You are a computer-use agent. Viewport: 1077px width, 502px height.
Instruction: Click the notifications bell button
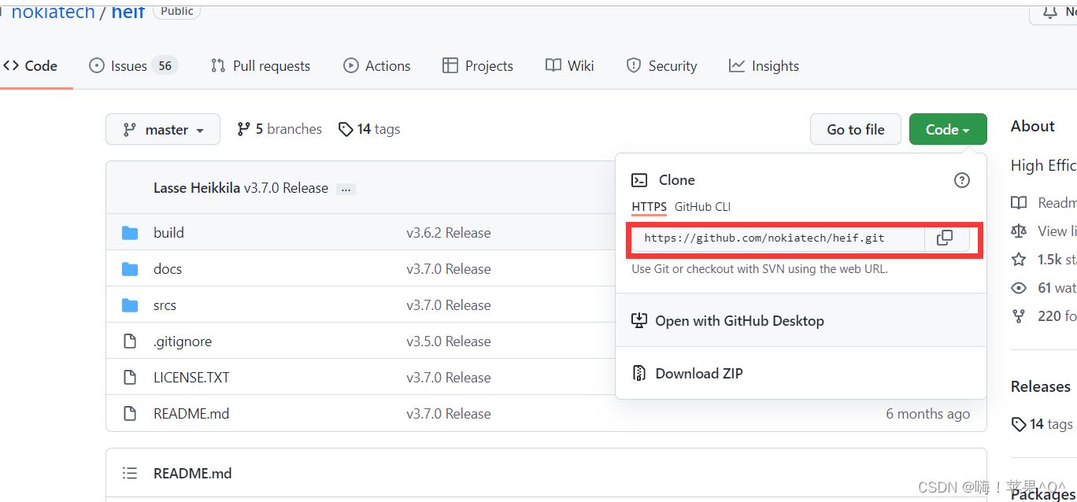[x=1053, y=13]
